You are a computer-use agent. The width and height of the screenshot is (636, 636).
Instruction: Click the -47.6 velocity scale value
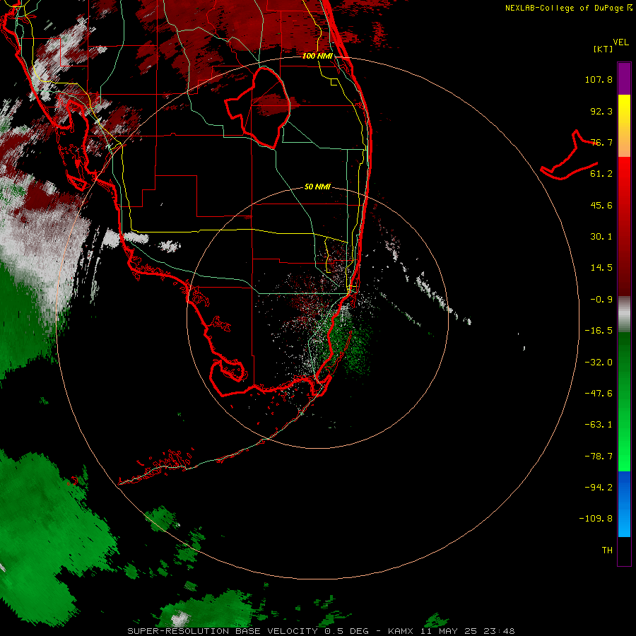599,394
